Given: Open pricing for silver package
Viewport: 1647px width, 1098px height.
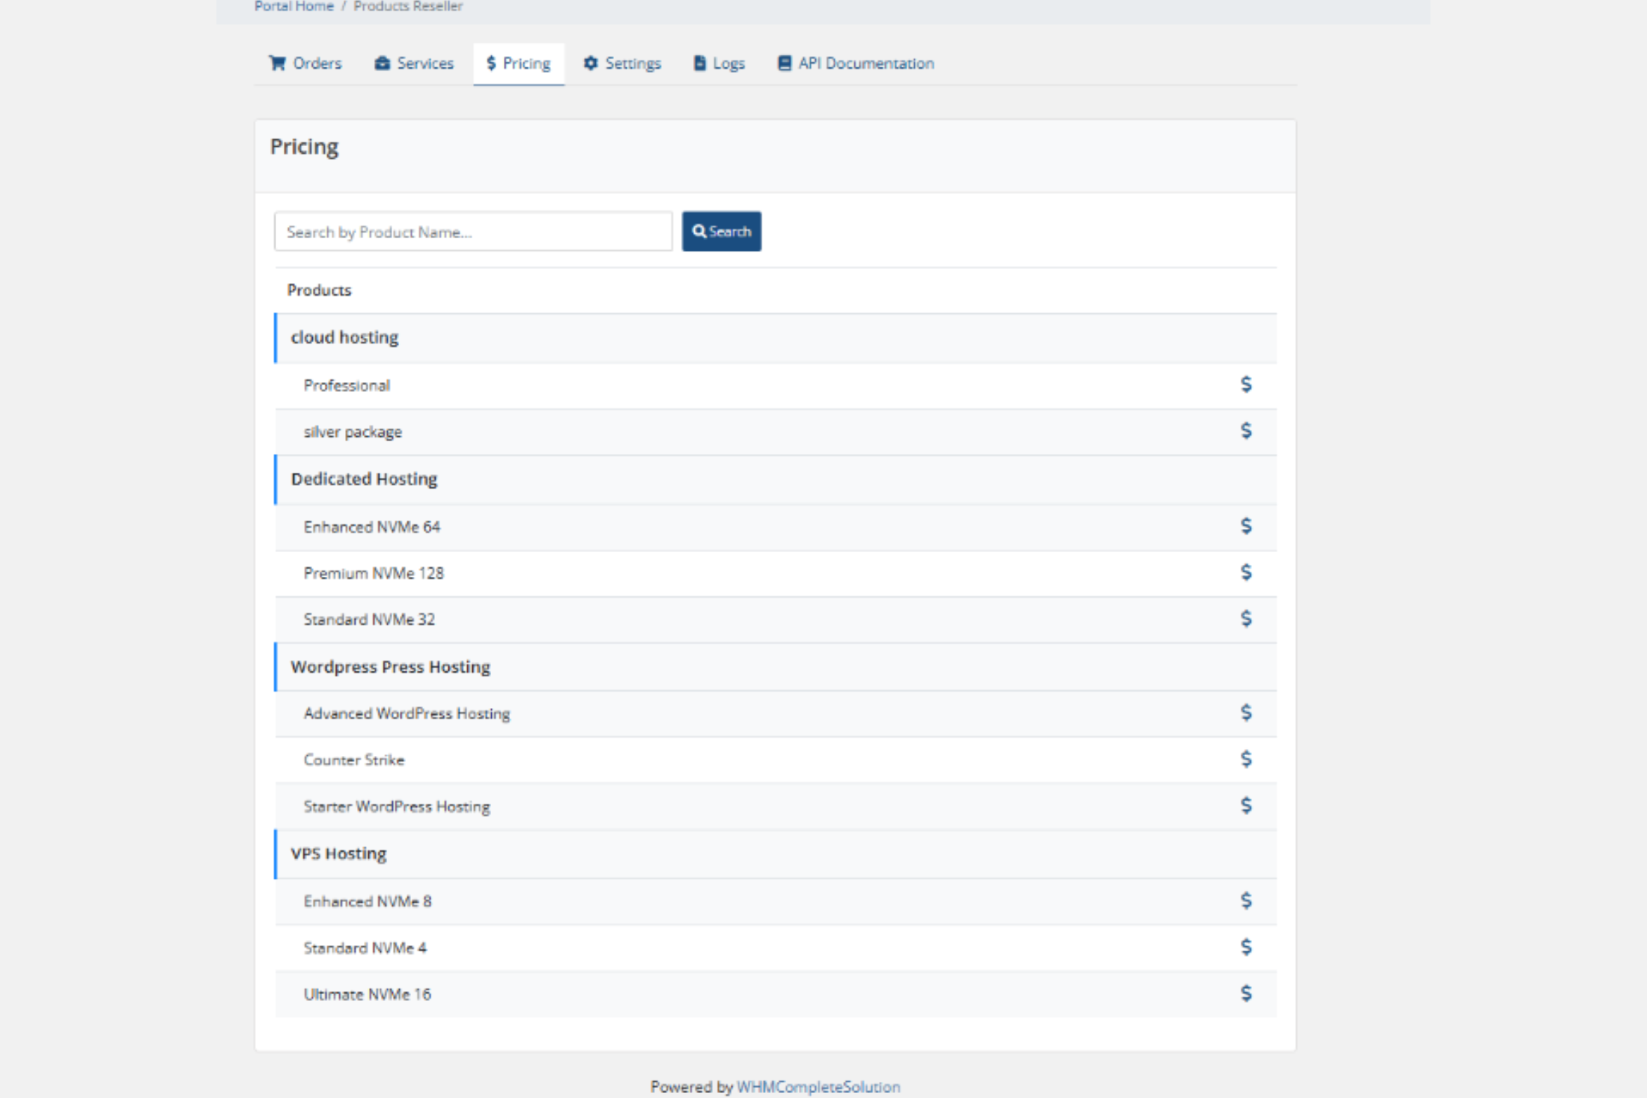Looking at the screenshot, I should pos(1245,431).
